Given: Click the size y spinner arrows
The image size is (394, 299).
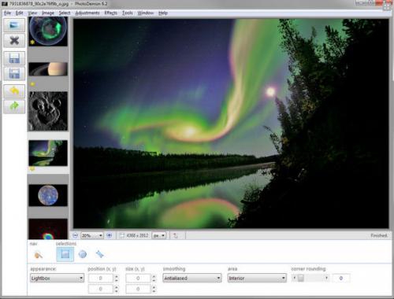Looking at the screenshot, I should tap(154, 289).
